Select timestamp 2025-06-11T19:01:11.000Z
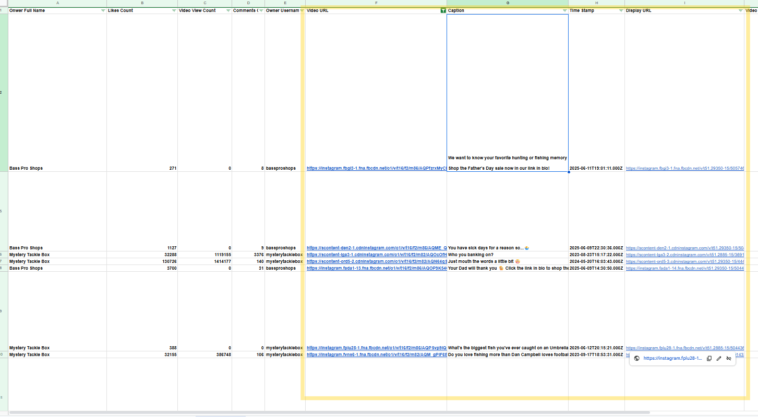Screen dimensions: 758x417 click(x=597, y=168)
